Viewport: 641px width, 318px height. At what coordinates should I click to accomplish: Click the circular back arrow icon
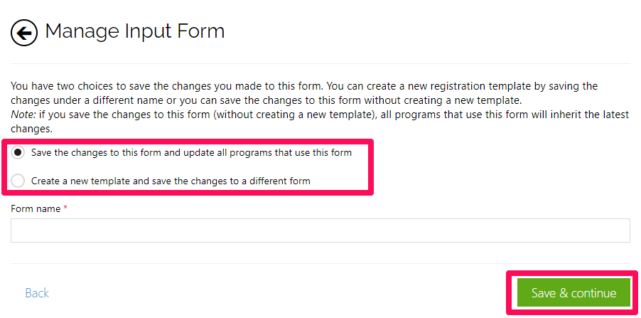(24, 33)
